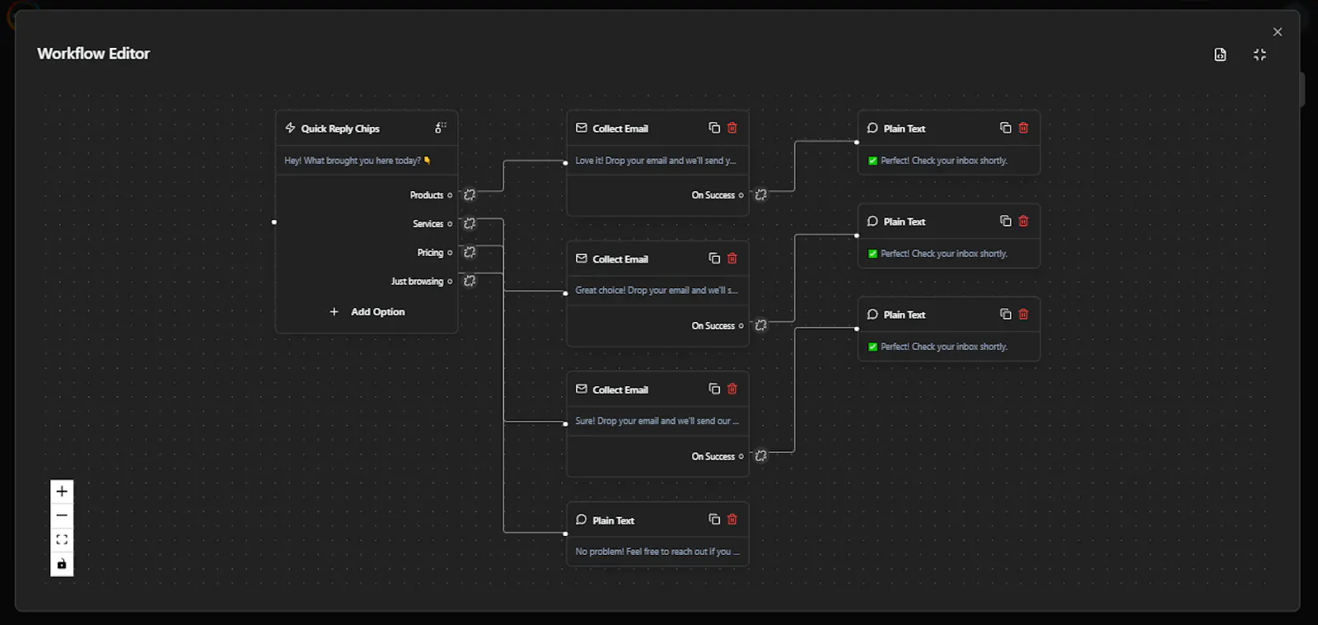Click the export file icon in header

(x=1220, y=54)
